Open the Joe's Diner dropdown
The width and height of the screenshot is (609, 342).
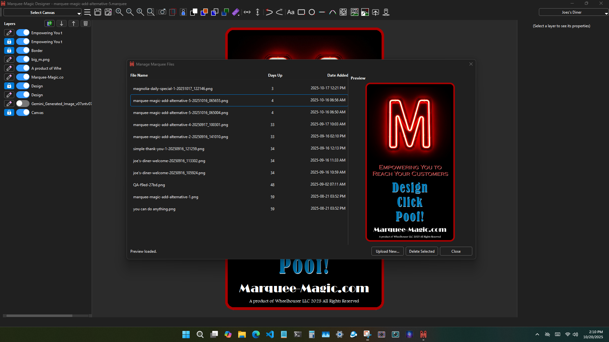[x=573, y=12]
